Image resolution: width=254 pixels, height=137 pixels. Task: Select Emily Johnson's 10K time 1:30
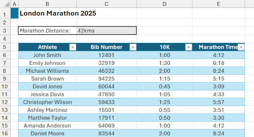coord(164,63)
